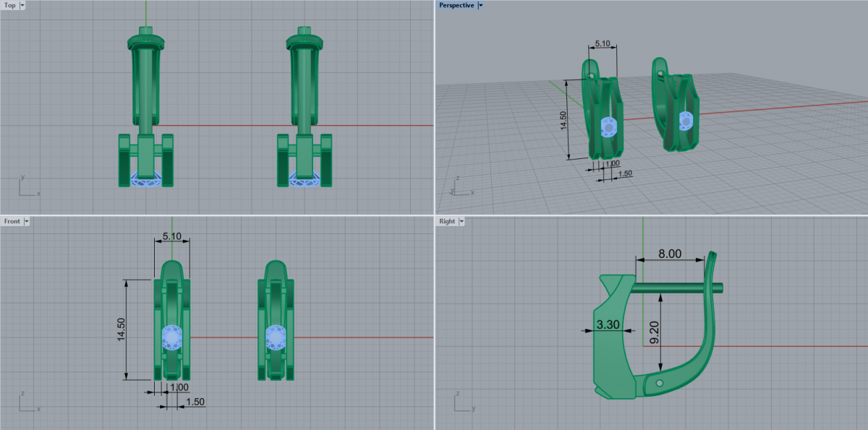Click the world axis icon in Front viewport
Viewport: 868px width, 430px height.
click(27, 403)
